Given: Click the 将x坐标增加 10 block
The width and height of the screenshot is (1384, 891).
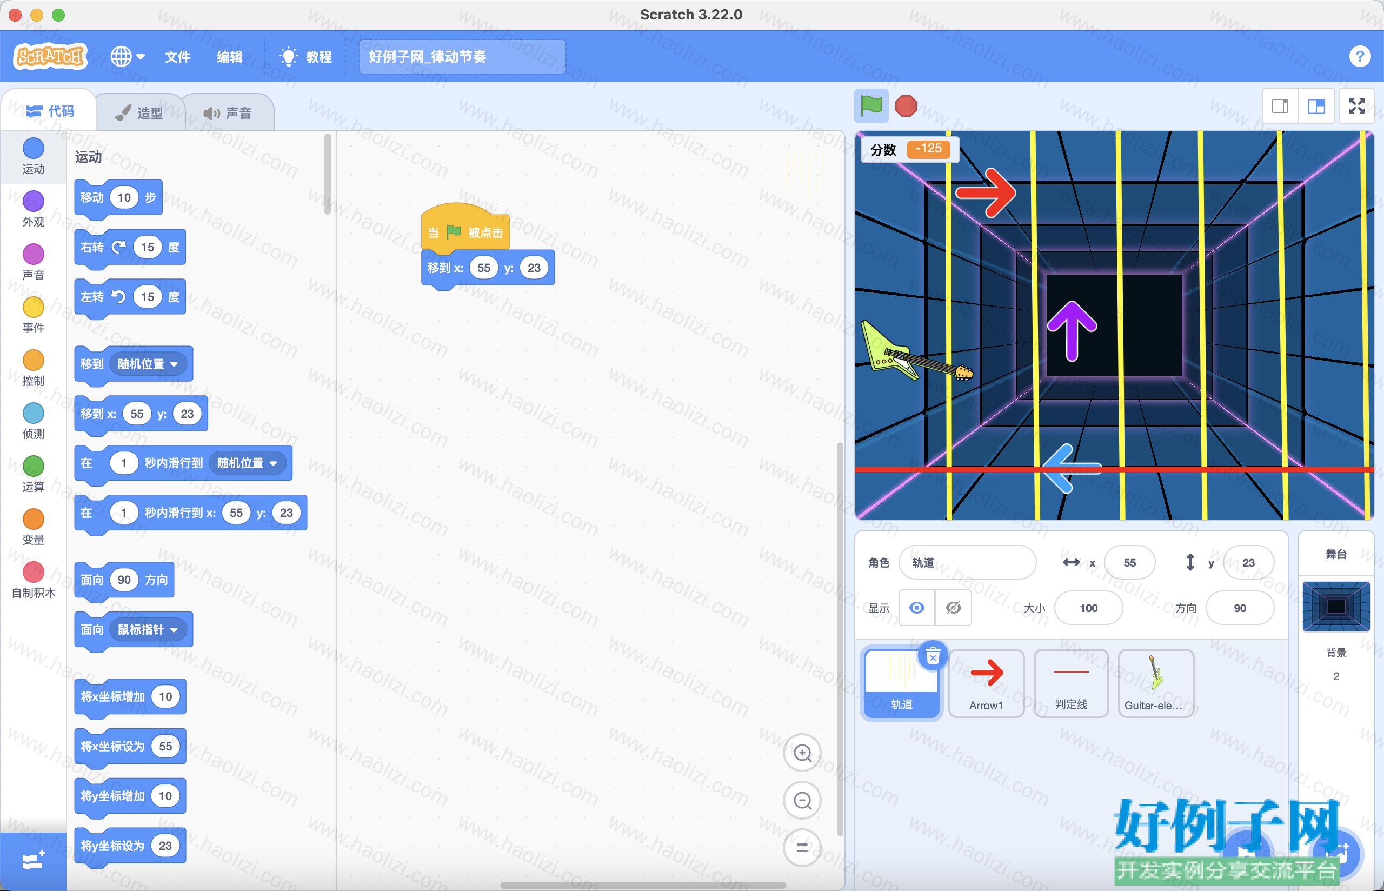Looking at the screenshot, I should click(x=130, y=696).
